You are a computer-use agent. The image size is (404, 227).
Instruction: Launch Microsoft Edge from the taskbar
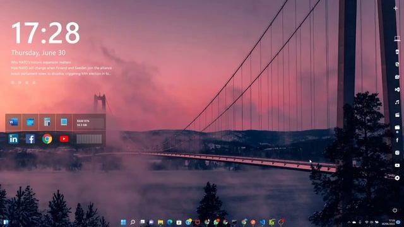[170, 222]
